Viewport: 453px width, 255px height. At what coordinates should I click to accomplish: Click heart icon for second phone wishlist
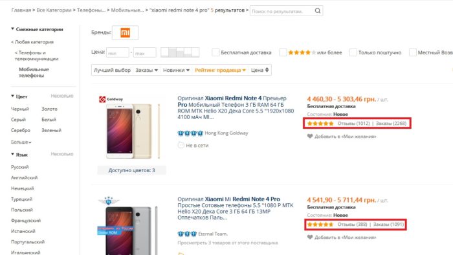[310, 237]
